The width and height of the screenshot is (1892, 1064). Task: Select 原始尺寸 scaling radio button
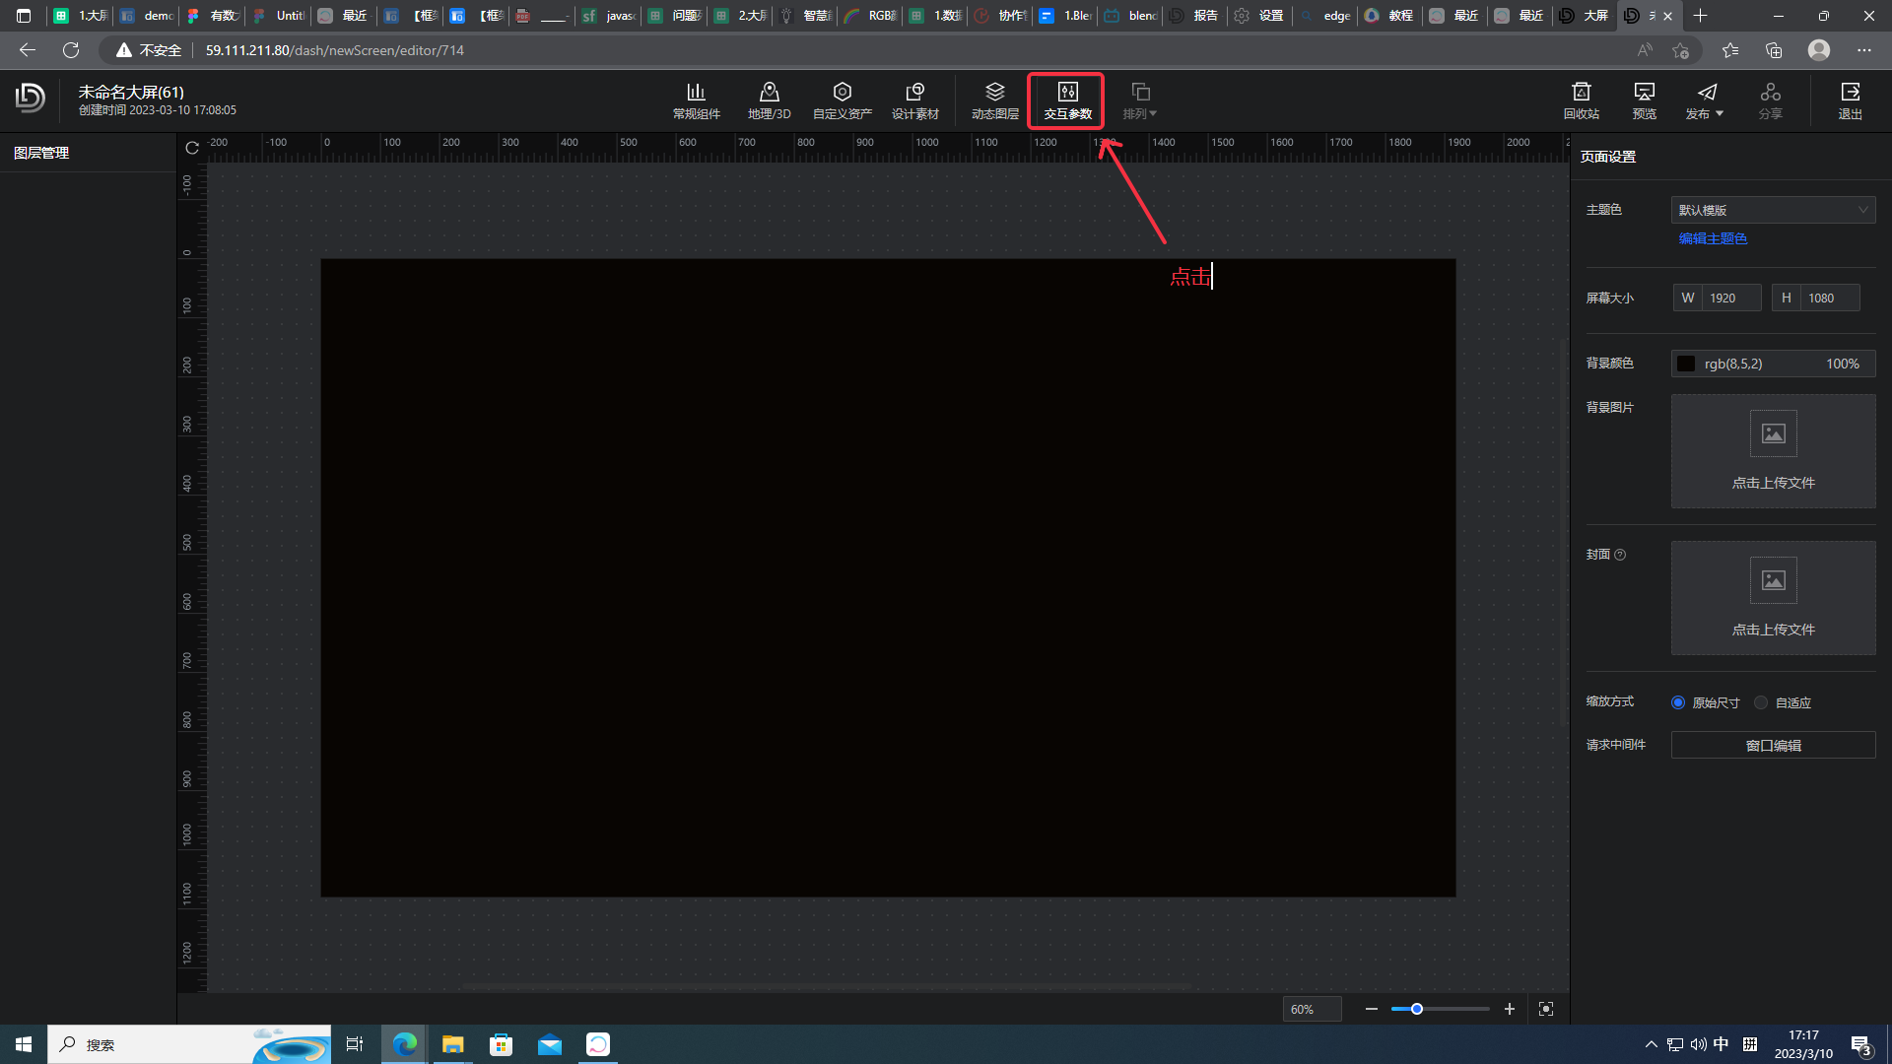[1678, 702]
